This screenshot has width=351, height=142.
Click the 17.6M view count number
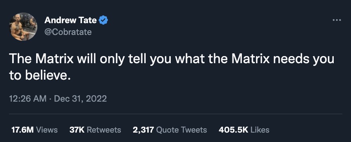click(x=22, y=130)
